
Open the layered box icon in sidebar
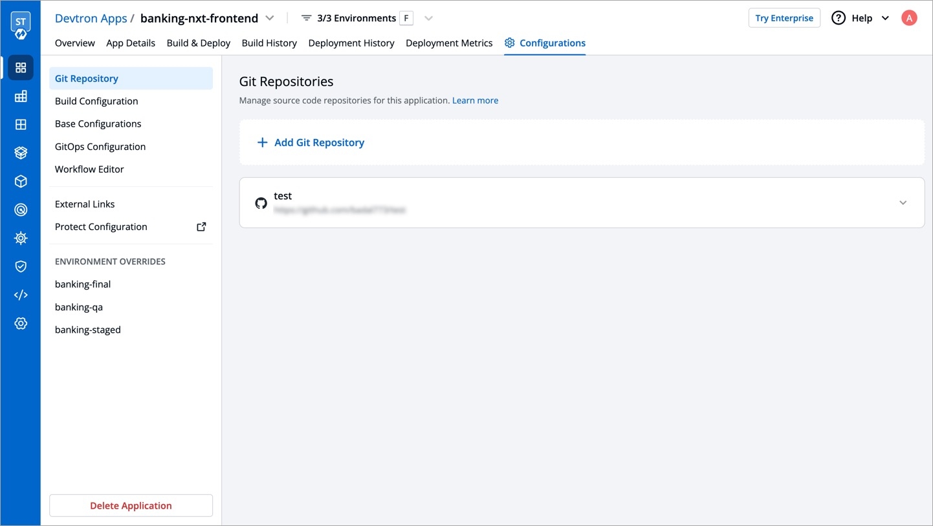[21, 153]
